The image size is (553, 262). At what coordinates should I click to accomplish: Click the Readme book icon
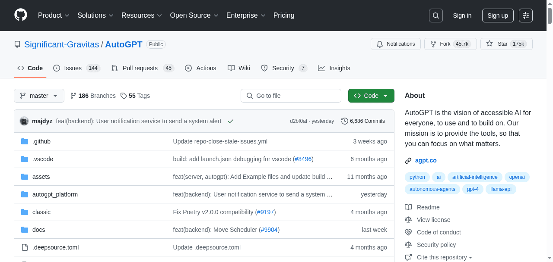408,207
